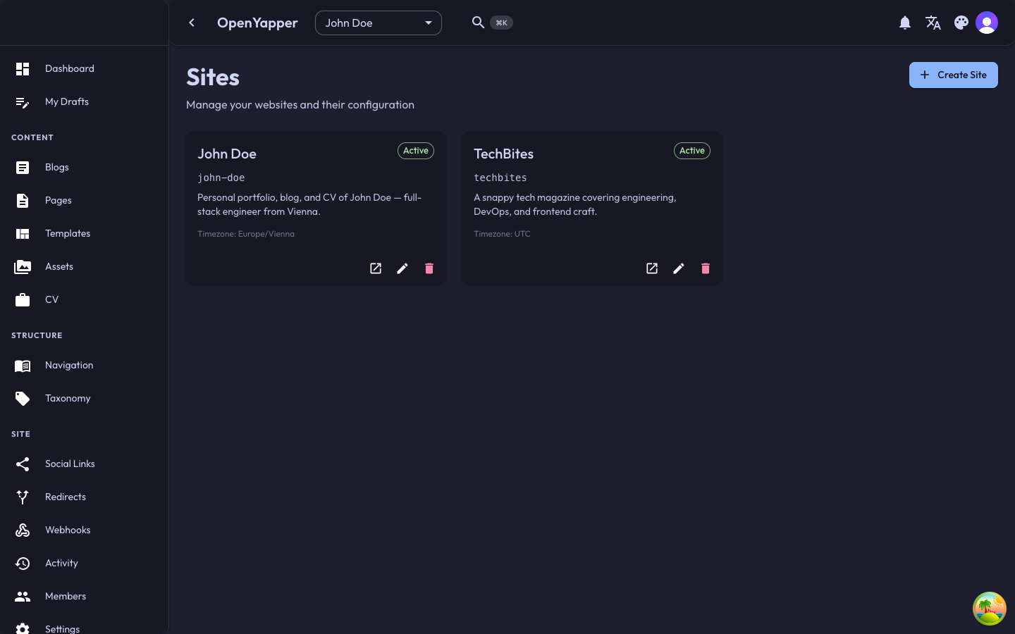This screenshot has height=634, width=1015.
Task: Click the Create Site button
Action: 953,75
